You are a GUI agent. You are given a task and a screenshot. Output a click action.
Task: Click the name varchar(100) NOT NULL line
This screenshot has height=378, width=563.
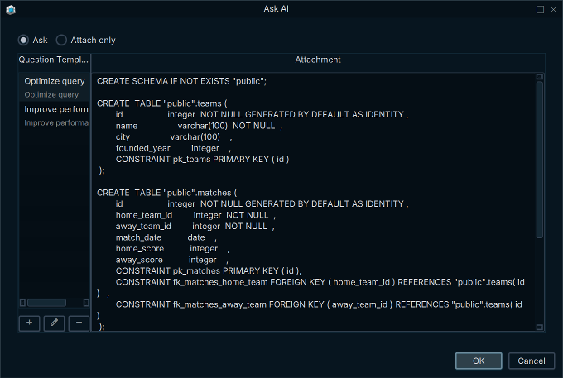coord(199,126)
